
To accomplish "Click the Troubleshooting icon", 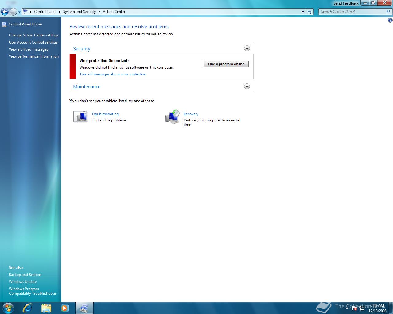I will (x=80, y=117).
